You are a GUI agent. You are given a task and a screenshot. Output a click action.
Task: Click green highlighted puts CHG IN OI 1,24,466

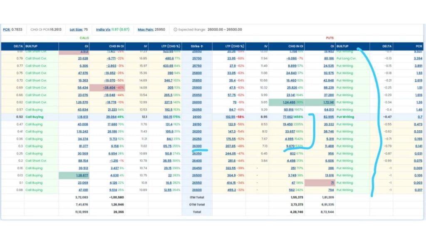click(x=286, y=102)
